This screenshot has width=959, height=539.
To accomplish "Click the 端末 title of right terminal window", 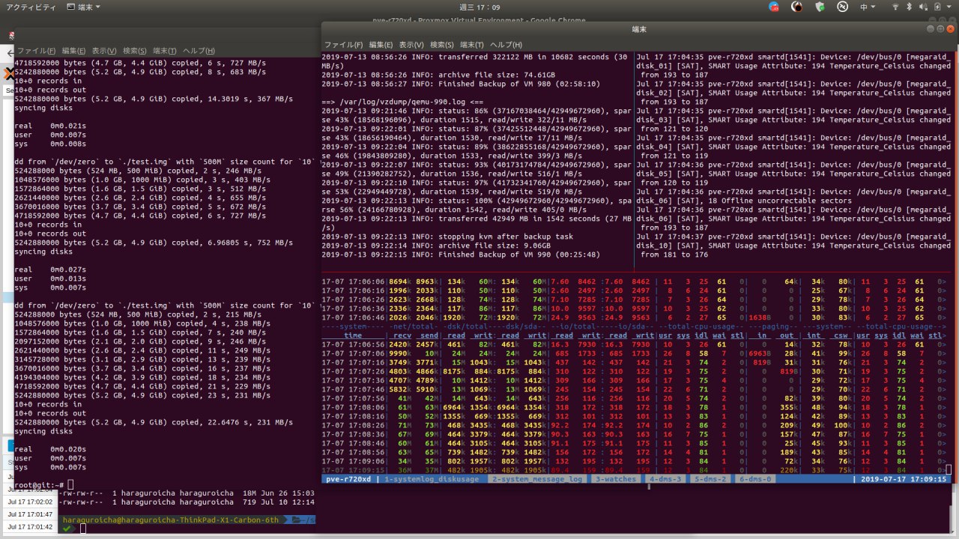I will tap(640, 28).
